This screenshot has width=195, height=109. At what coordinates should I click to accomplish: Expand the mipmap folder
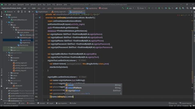point(9,73)
